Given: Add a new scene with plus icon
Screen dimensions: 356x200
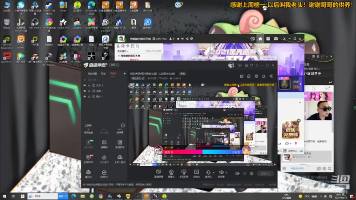Looking at the screenshot, I should (125, 73).
